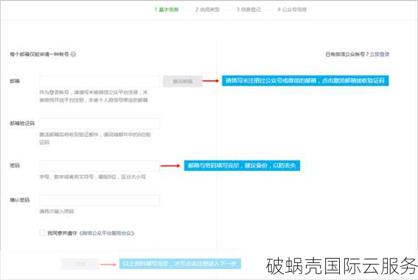Click the help icon beside 每个邮箱仅能申请一种帐号
This screenshot has width=418, height=280.
tap(73, 54)
